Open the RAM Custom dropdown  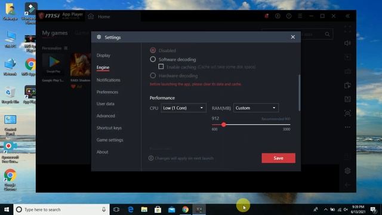pos(256,107)
